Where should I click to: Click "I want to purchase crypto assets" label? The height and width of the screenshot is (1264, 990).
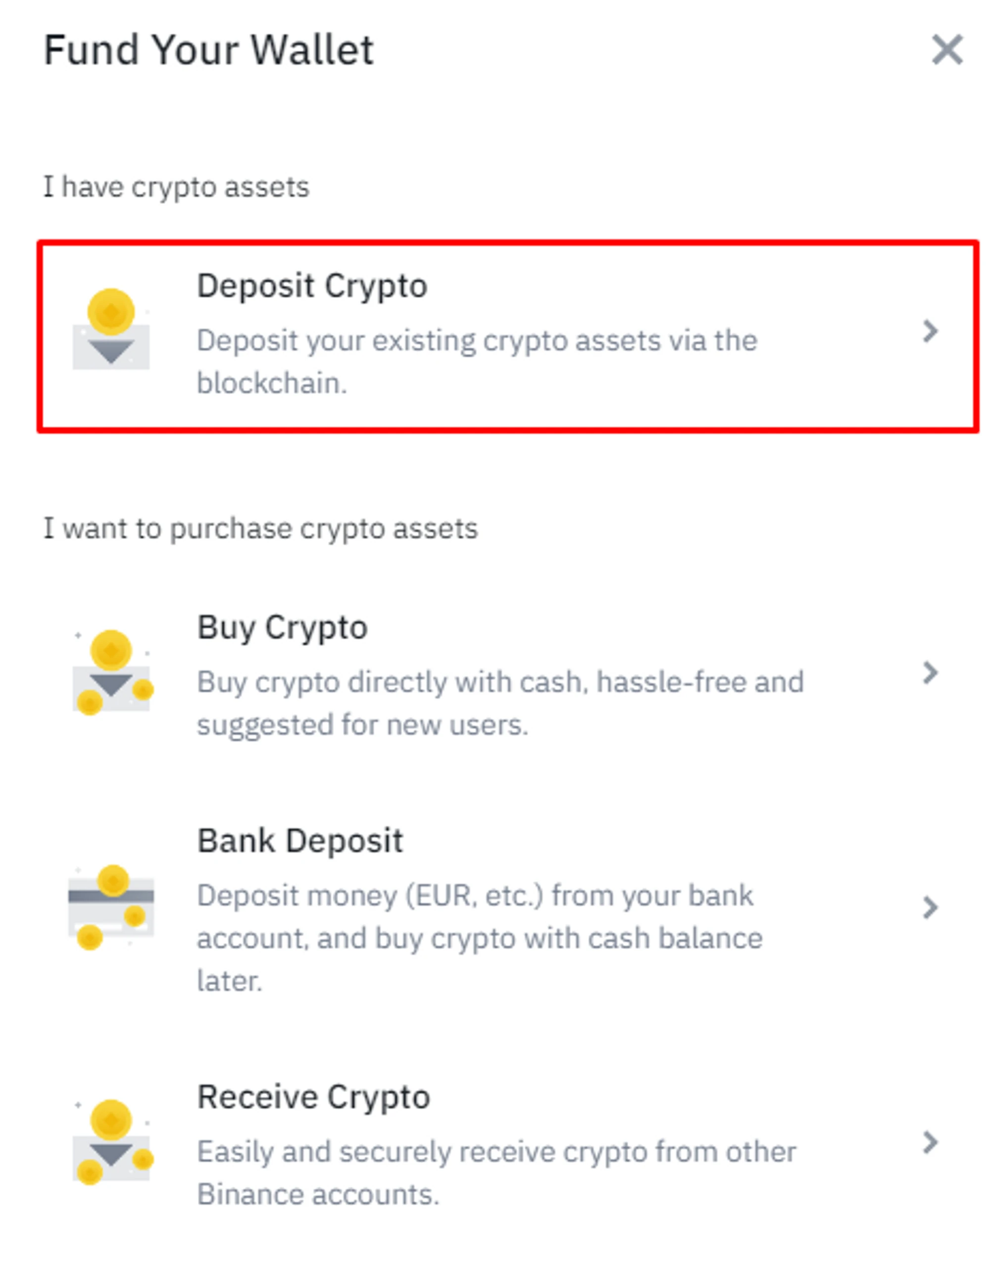tap(260, 529)
